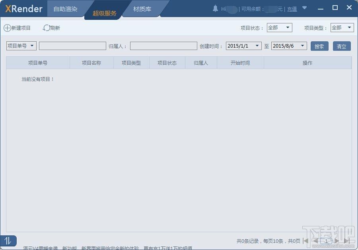Click the project number search input

coord(73,46)
